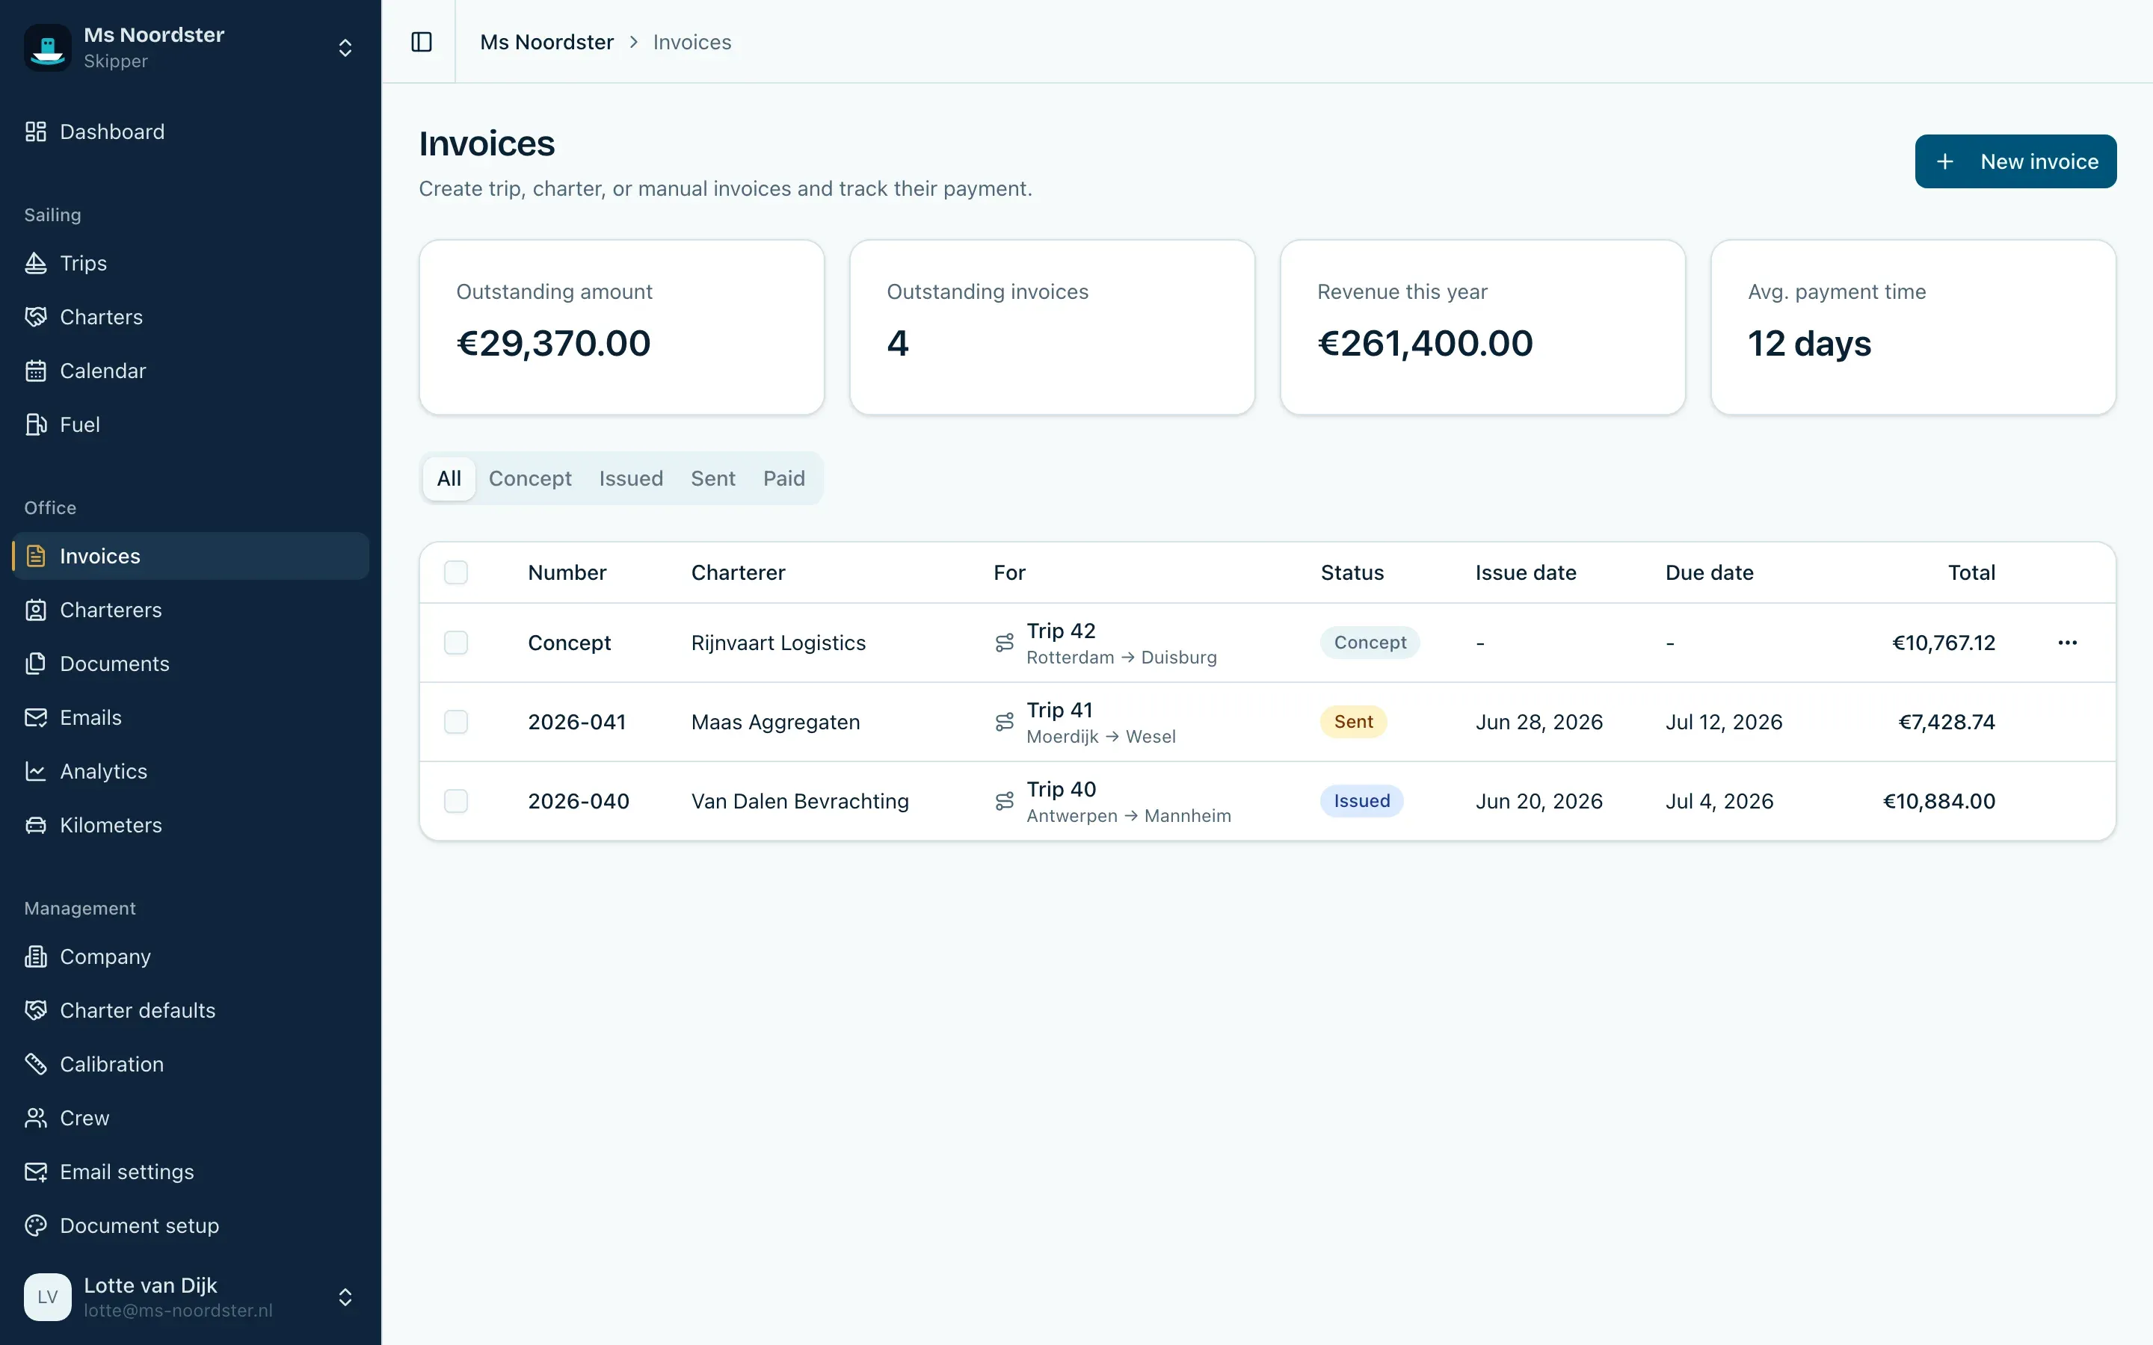
Task: Check the 2026-041 invoice row checkbox
Action: (x=455, y=721)
